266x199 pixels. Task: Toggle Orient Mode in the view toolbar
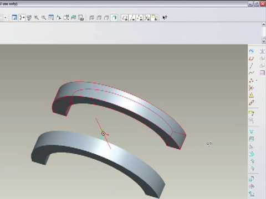tap(29, 18)
